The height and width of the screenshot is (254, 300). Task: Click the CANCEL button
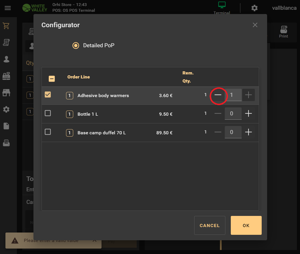pos(210,225)
